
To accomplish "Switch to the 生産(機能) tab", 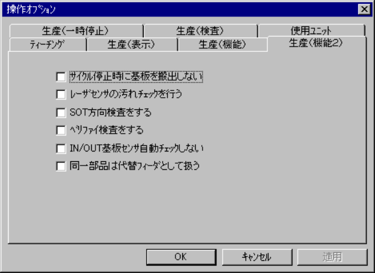I will coord(223,45).
